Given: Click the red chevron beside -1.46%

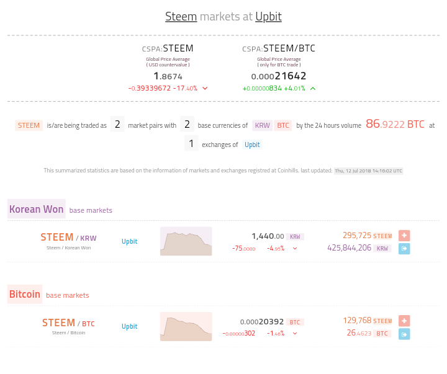Looking at the screenshot, I should pos(295,333).
